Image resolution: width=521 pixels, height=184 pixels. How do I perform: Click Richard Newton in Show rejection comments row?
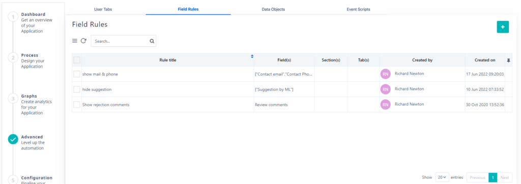point(410,104)
